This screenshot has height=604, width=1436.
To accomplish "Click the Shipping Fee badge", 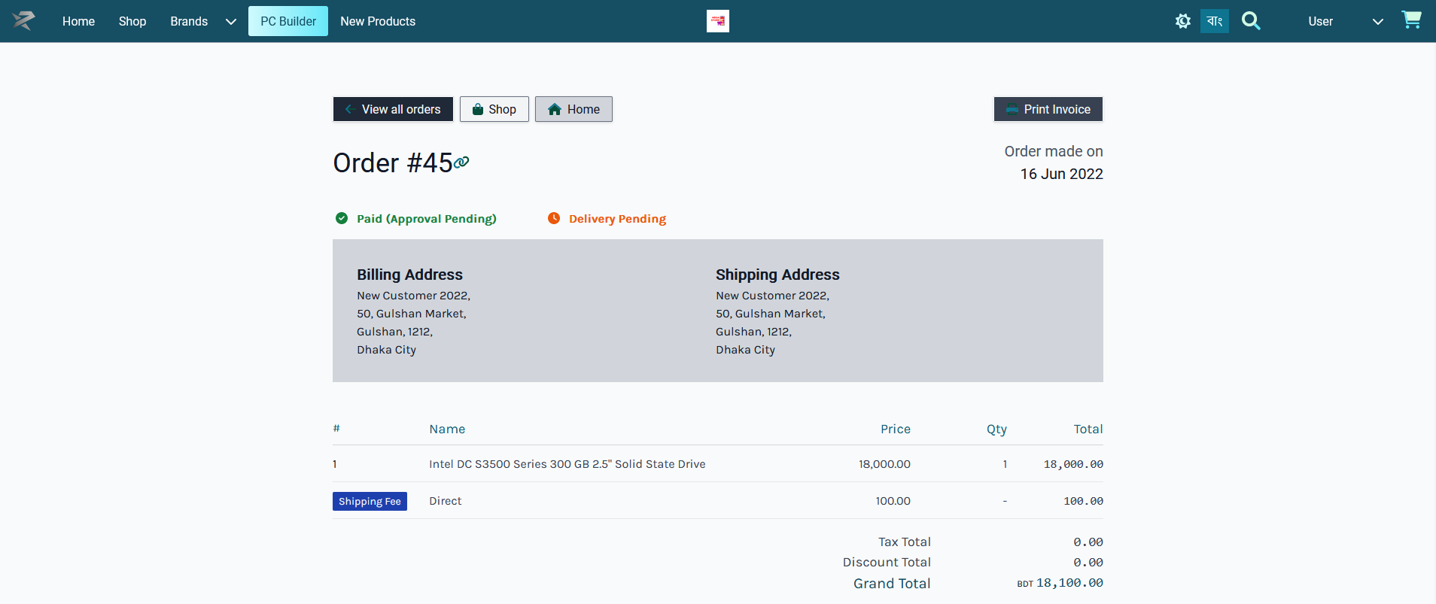I will pos(370,502).
